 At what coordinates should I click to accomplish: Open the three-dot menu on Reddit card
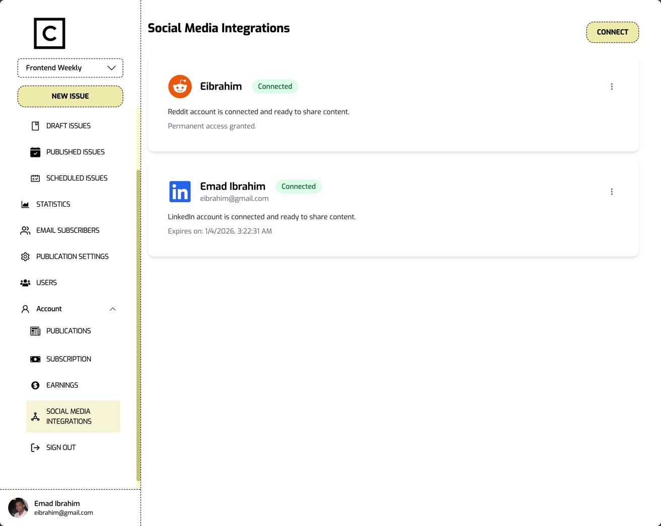(x=611, y=86)
